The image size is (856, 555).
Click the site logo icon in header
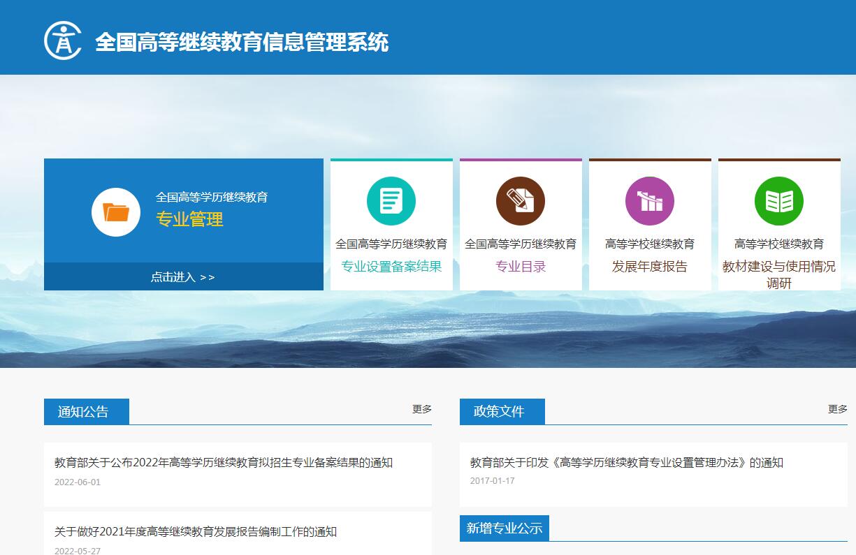(63, 40)
